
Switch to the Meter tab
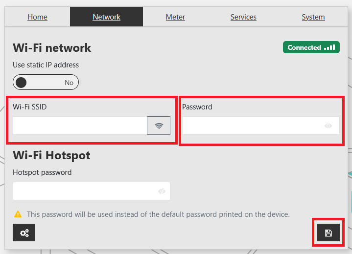click(x=175, y=17)
